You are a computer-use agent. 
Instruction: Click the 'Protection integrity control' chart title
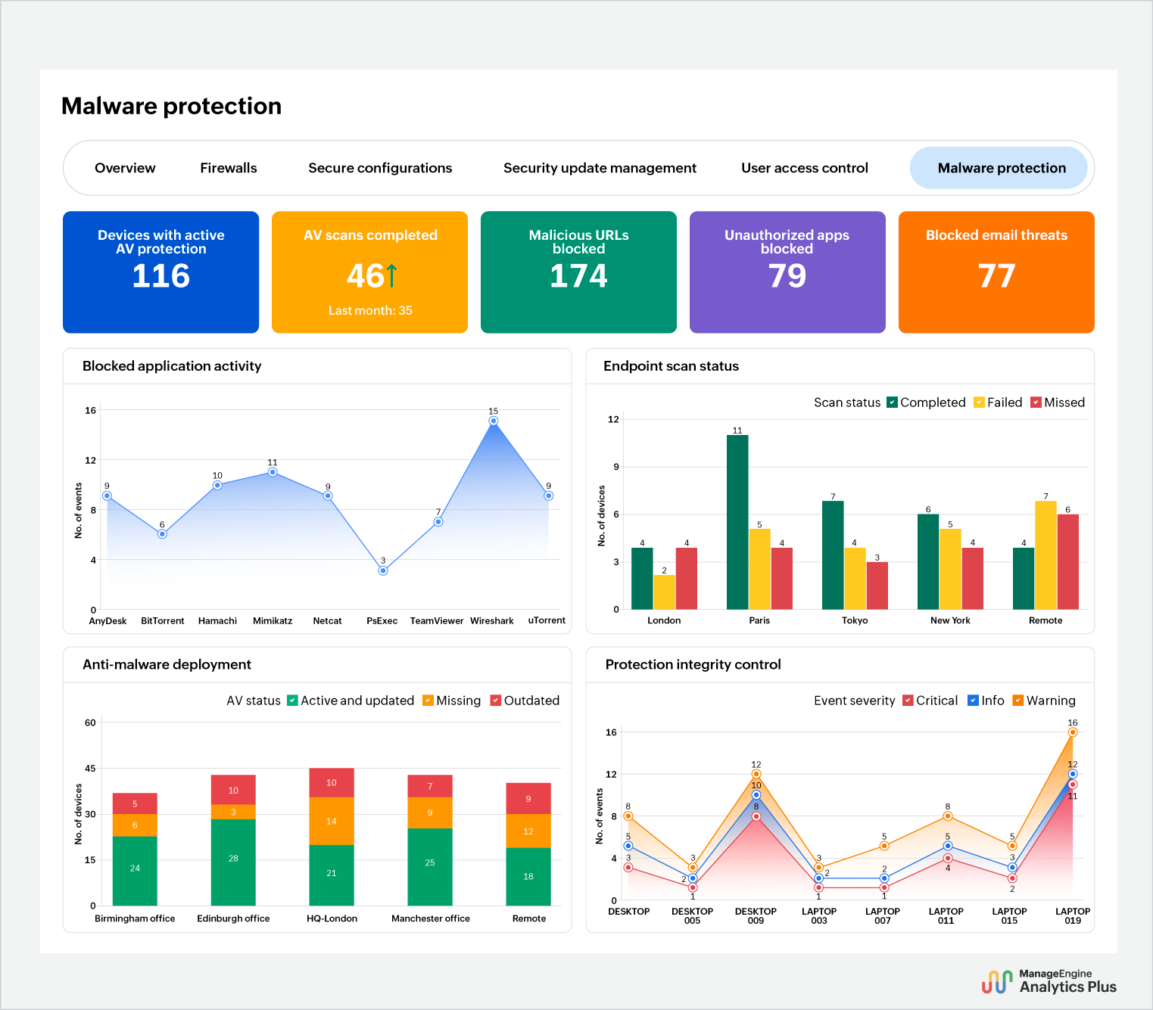coord(693,664)
